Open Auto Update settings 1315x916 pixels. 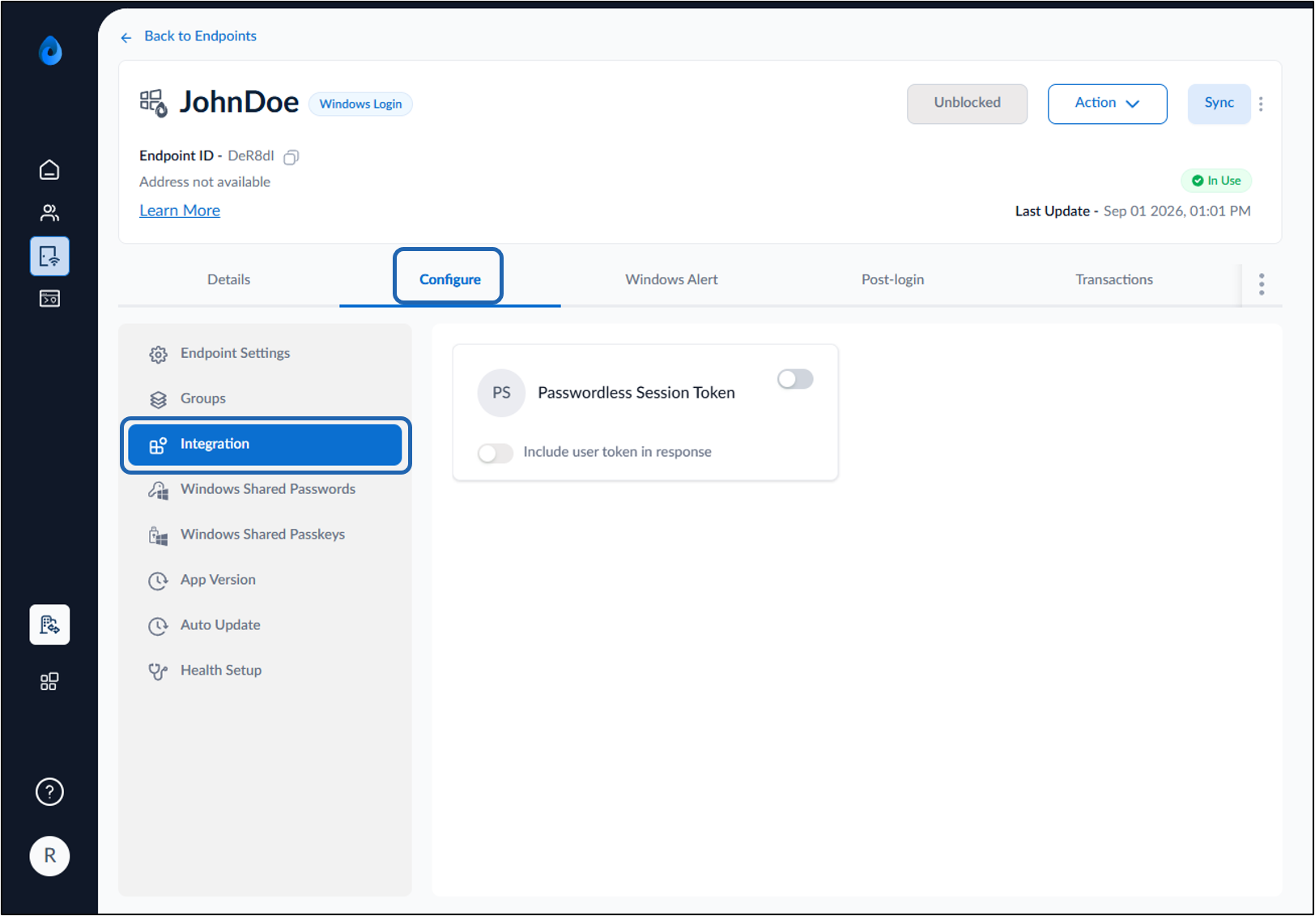click(x=265, y=625)
